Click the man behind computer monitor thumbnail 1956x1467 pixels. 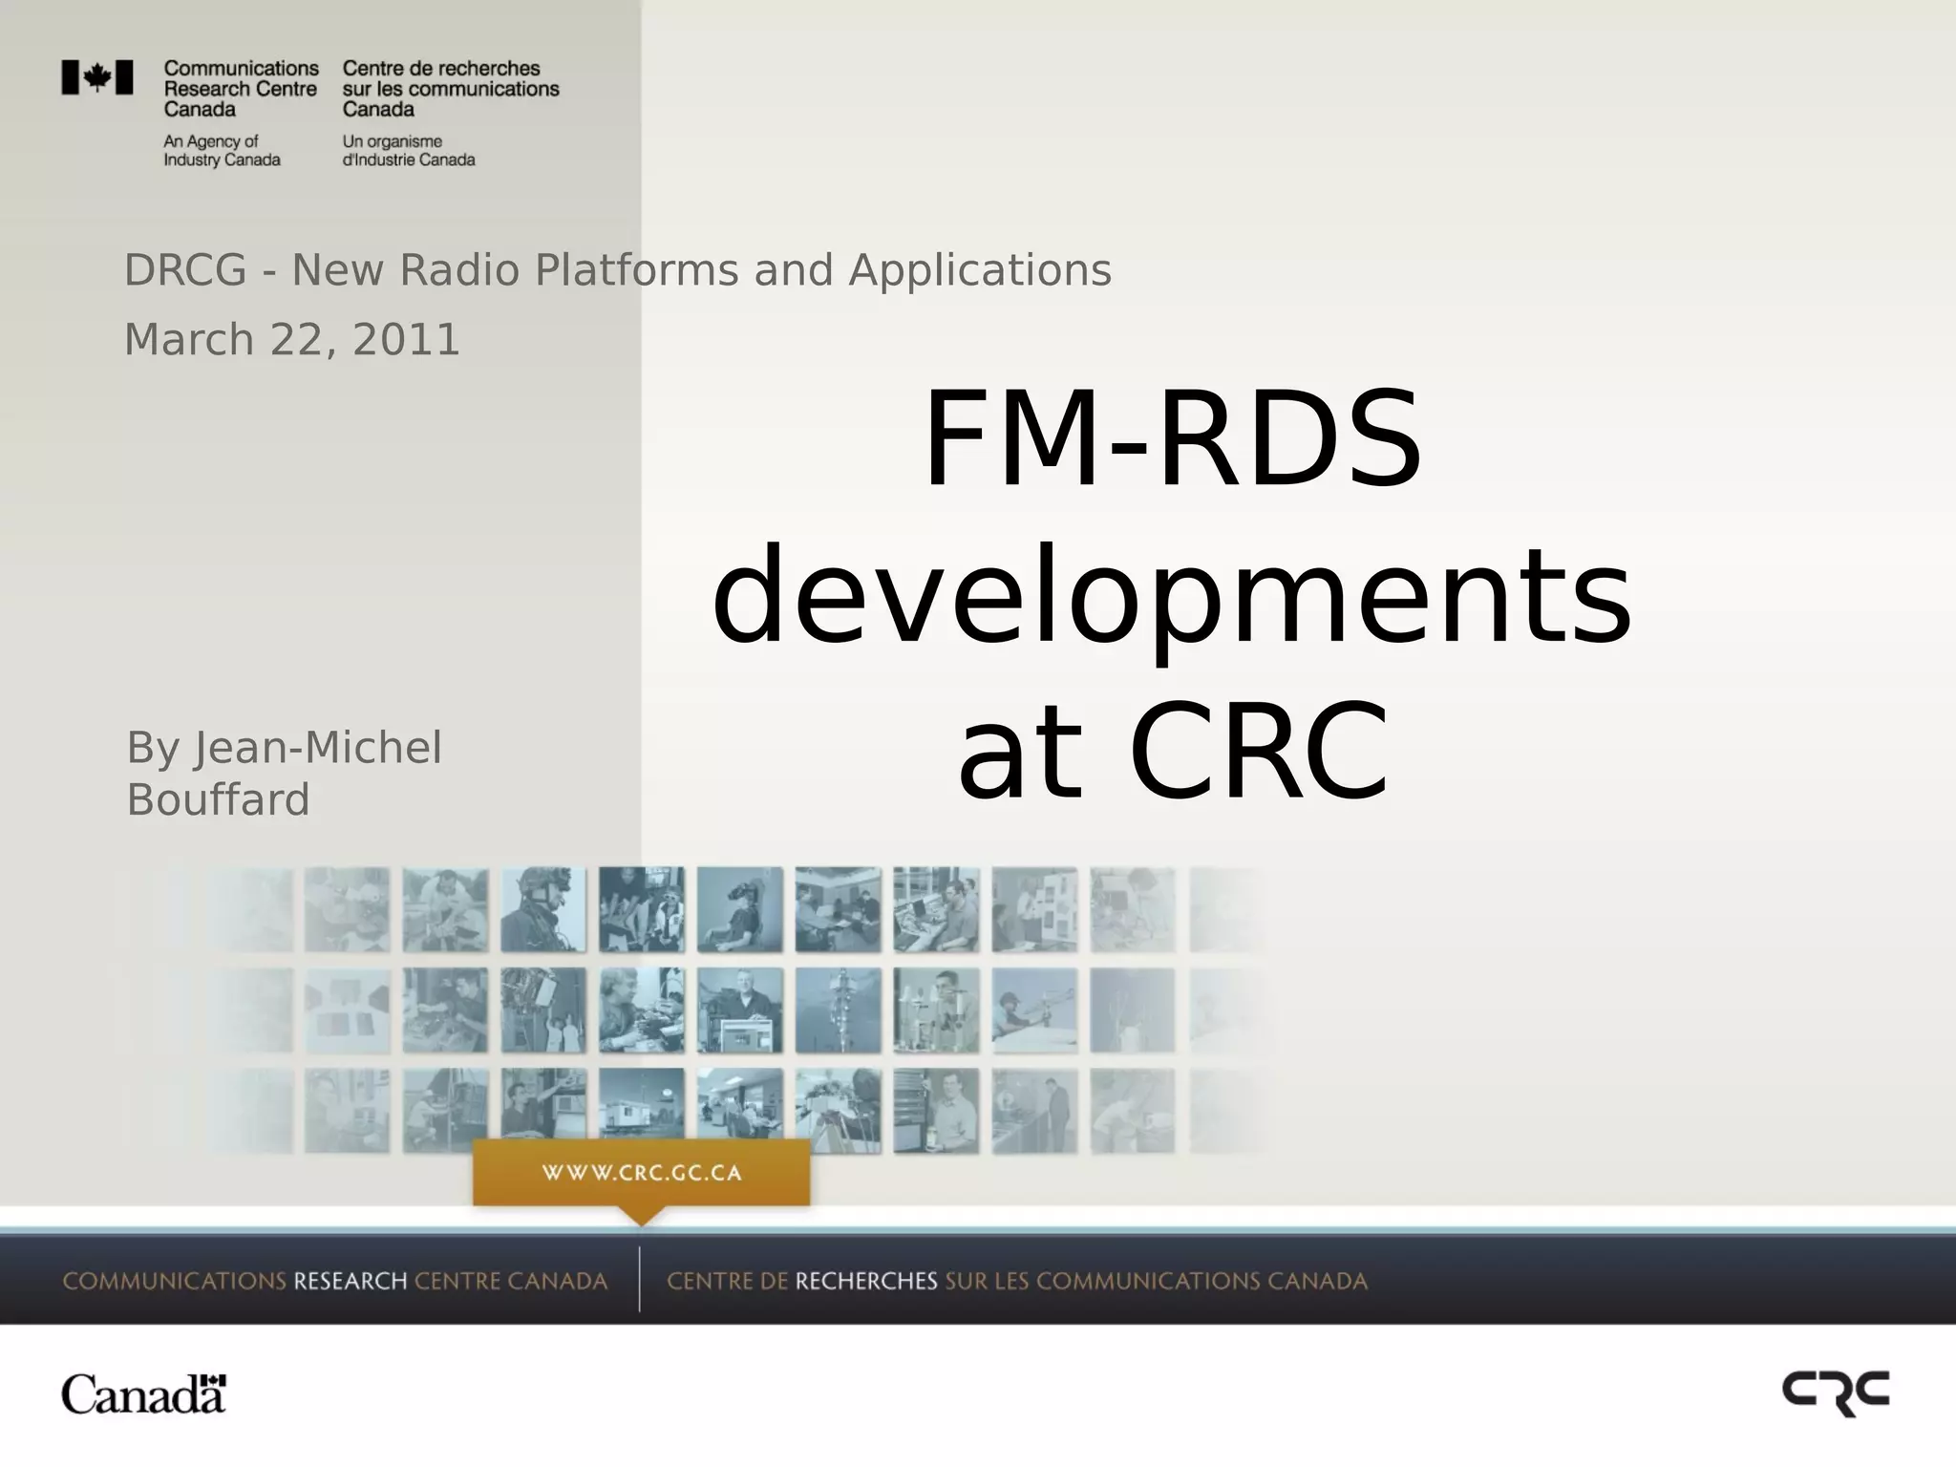(739, 1010)
